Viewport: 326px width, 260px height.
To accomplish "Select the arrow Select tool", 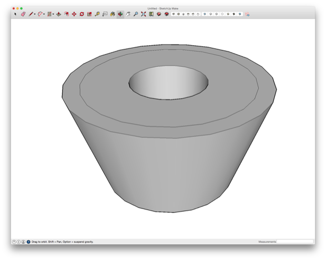I will click(x=15, y=14).
